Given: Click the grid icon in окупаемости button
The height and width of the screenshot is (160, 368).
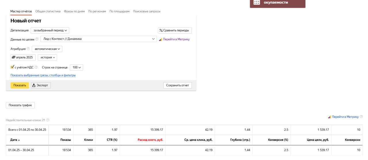Looking at the screenshot, I should pyautogui.click(x=257, y=3).
